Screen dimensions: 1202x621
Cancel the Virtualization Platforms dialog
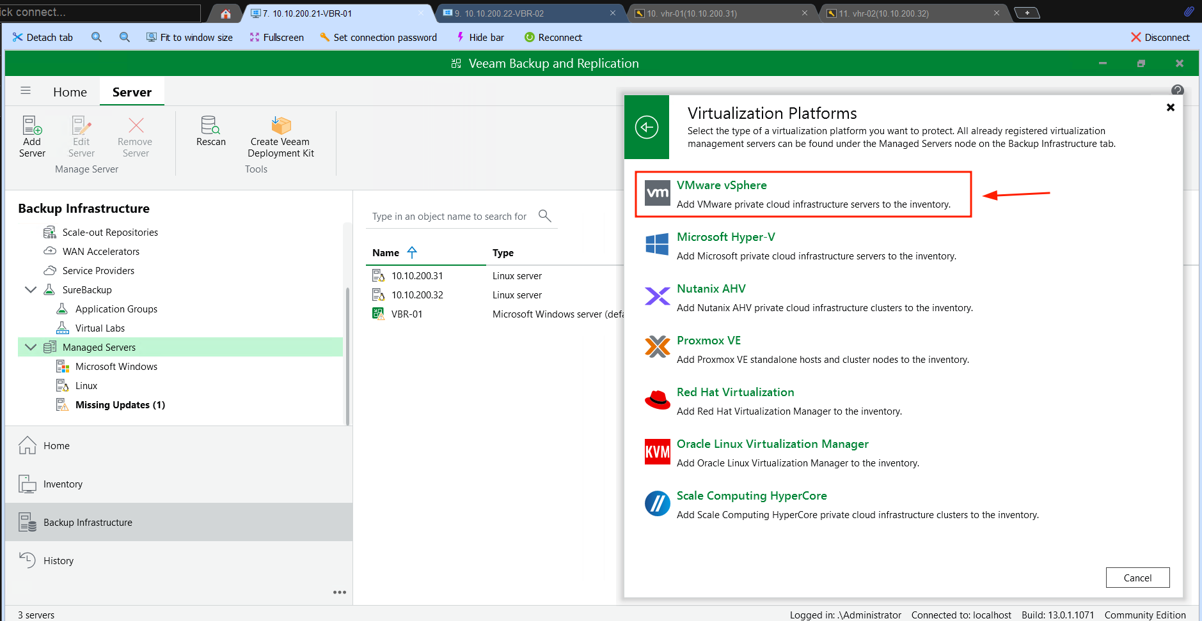(1137, 578)
